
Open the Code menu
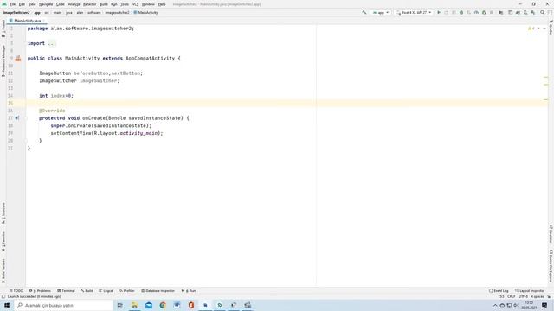pos(61,4)
